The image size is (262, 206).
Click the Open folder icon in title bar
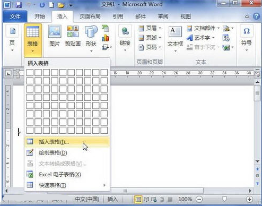(x=61, y=5)
